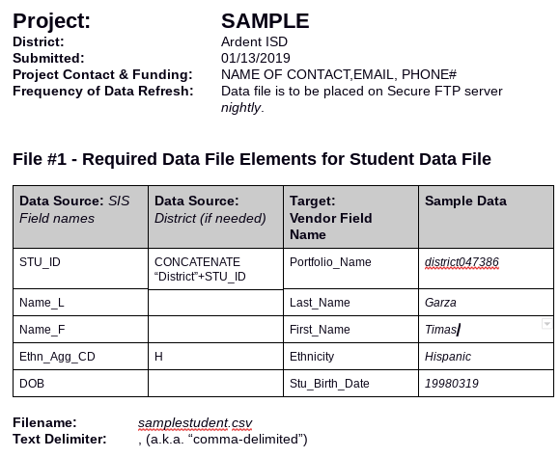Click the Sample Data column header
Screen dimensions: 560x457
(486, 217)
